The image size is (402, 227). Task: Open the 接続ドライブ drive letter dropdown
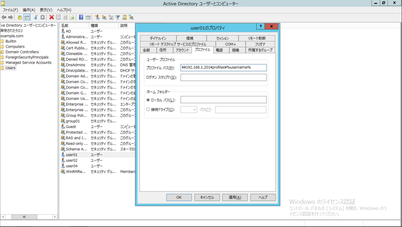coord(189,110)
